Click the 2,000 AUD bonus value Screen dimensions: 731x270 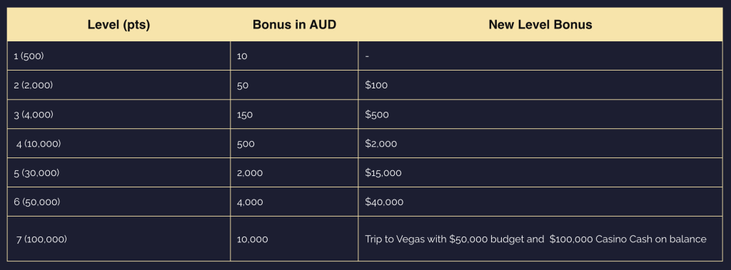coord(250,173)
